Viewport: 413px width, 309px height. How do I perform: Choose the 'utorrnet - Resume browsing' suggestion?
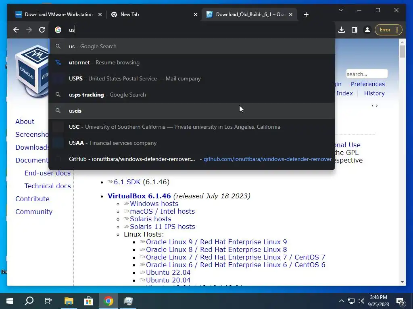[x=192, y=62]
